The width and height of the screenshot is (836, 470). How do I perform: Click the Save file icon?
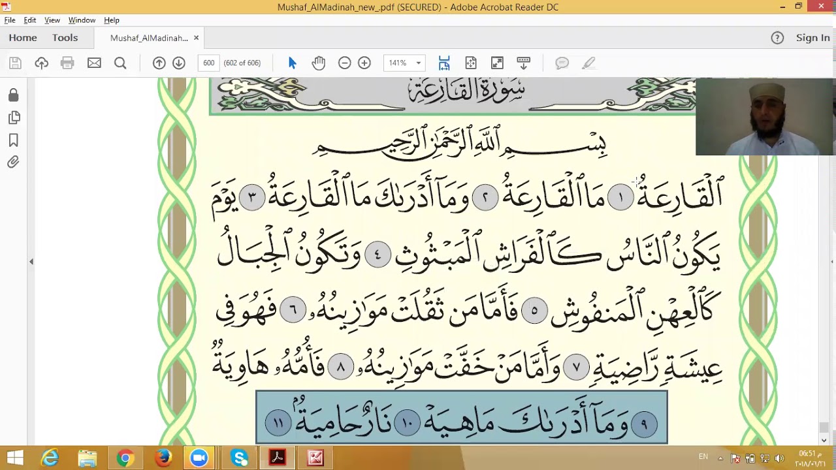click(x=15, y=63)
